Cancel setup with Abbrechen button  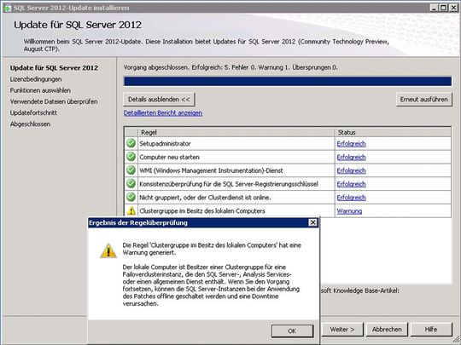(x=387, y=330)
